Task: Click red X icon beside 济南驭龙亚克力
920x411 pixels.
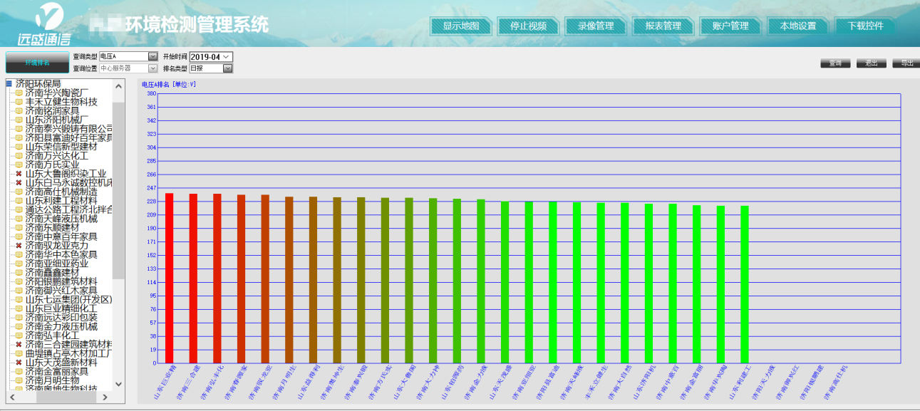Action: [19, 246]
